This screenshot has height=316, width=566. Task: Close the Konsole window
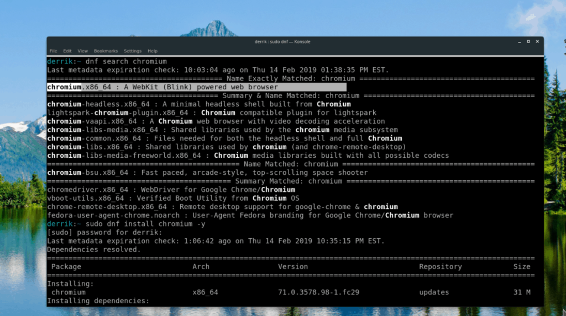pos(537,42)
